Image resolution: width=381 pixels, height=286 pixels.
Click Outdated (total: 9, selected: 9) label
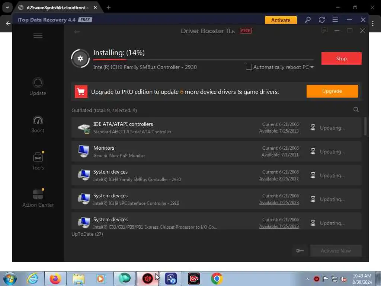104,110
